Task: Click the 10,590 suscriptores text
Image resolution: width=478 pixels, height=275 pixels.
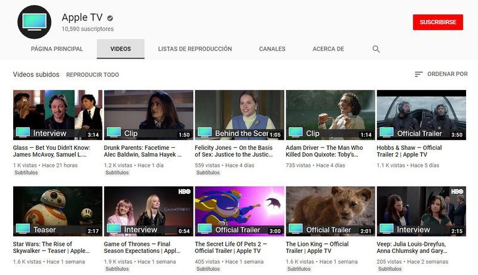Action: coord(88,29)
